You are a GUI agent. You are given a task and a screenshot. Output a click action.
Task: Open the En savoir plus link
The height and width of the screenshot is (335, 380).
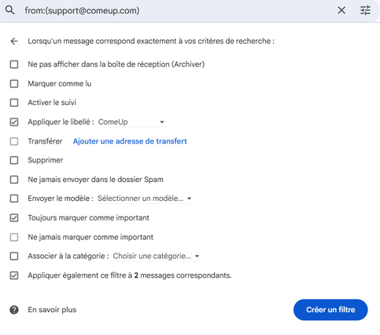52,310
